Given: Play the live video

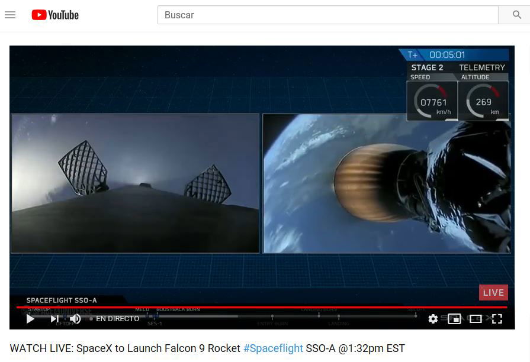Looking at the screenshot, I should click(x=30, y=319).
